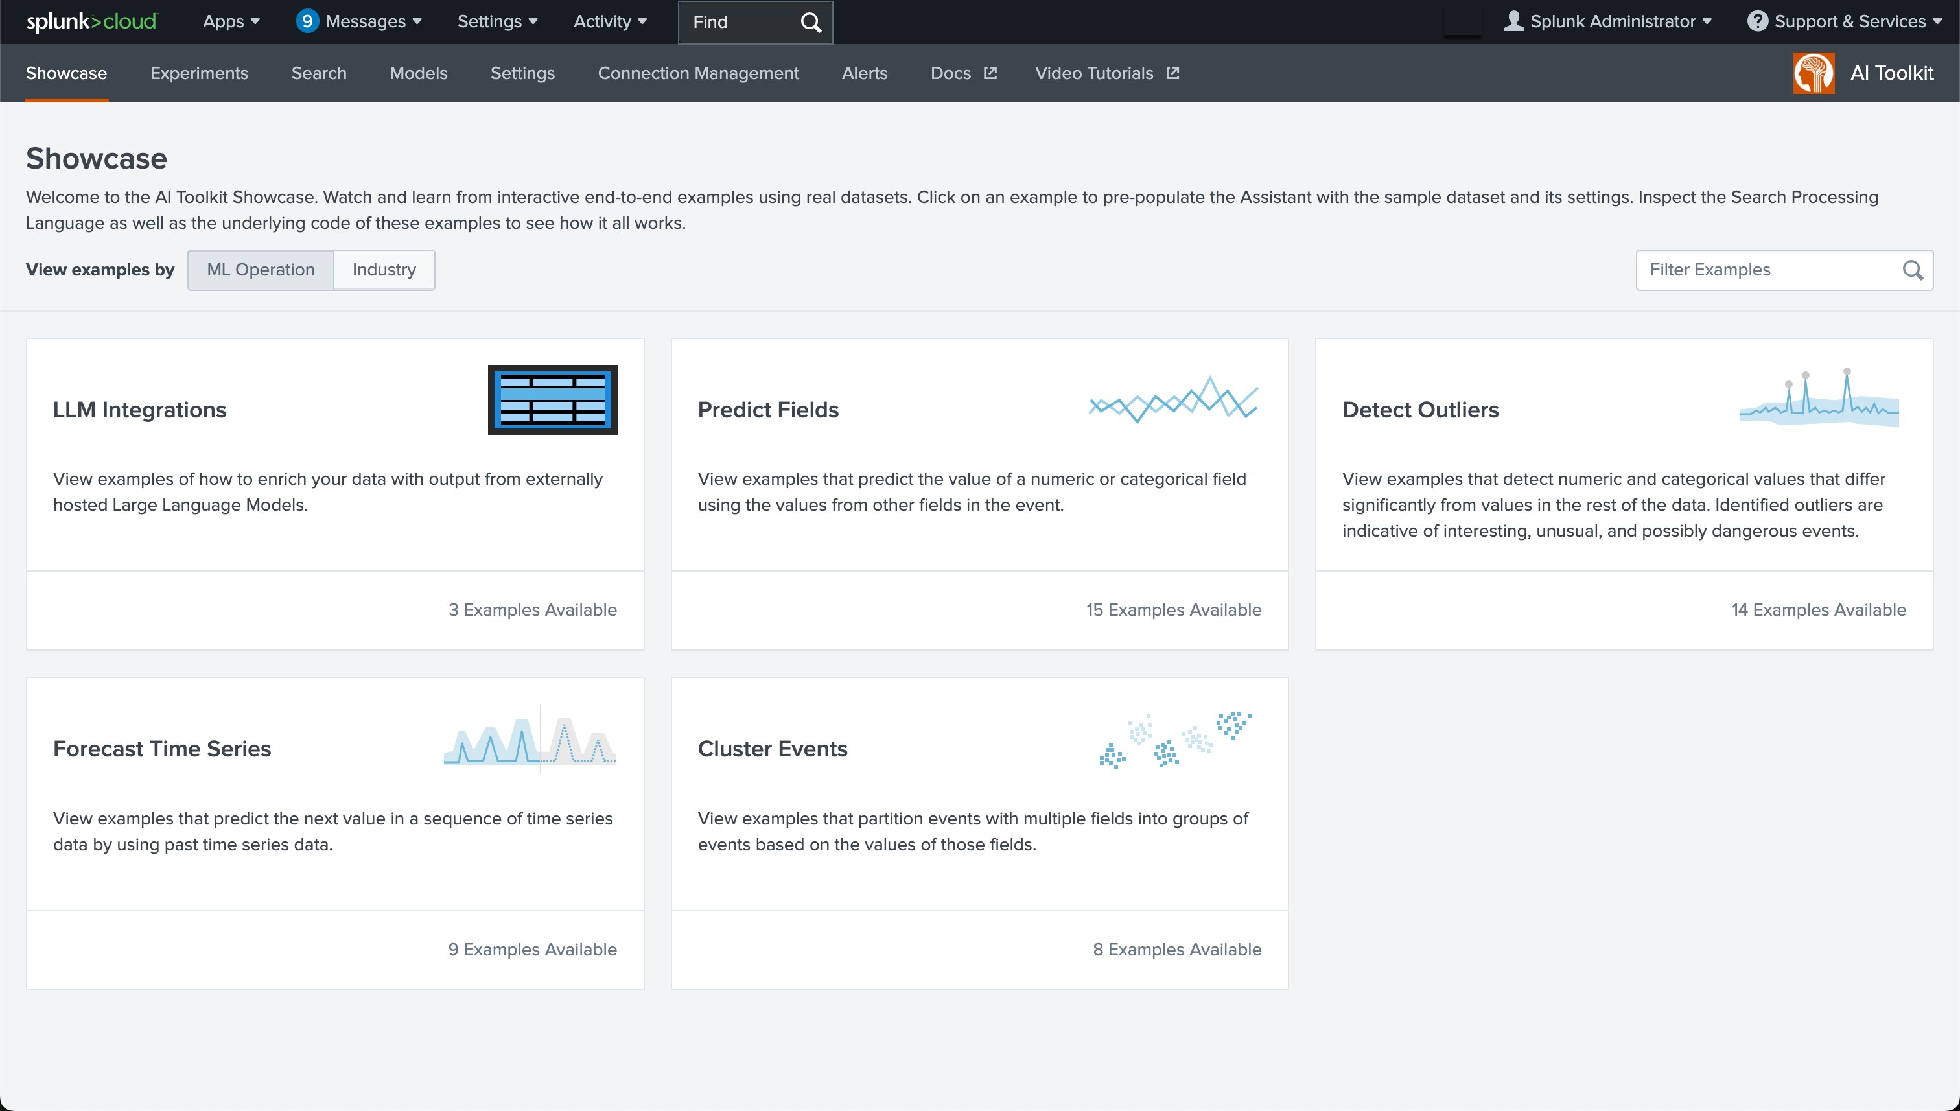
Task: Click the Filter Examples magnifier icon
Action: click(x=1913, y=270)
